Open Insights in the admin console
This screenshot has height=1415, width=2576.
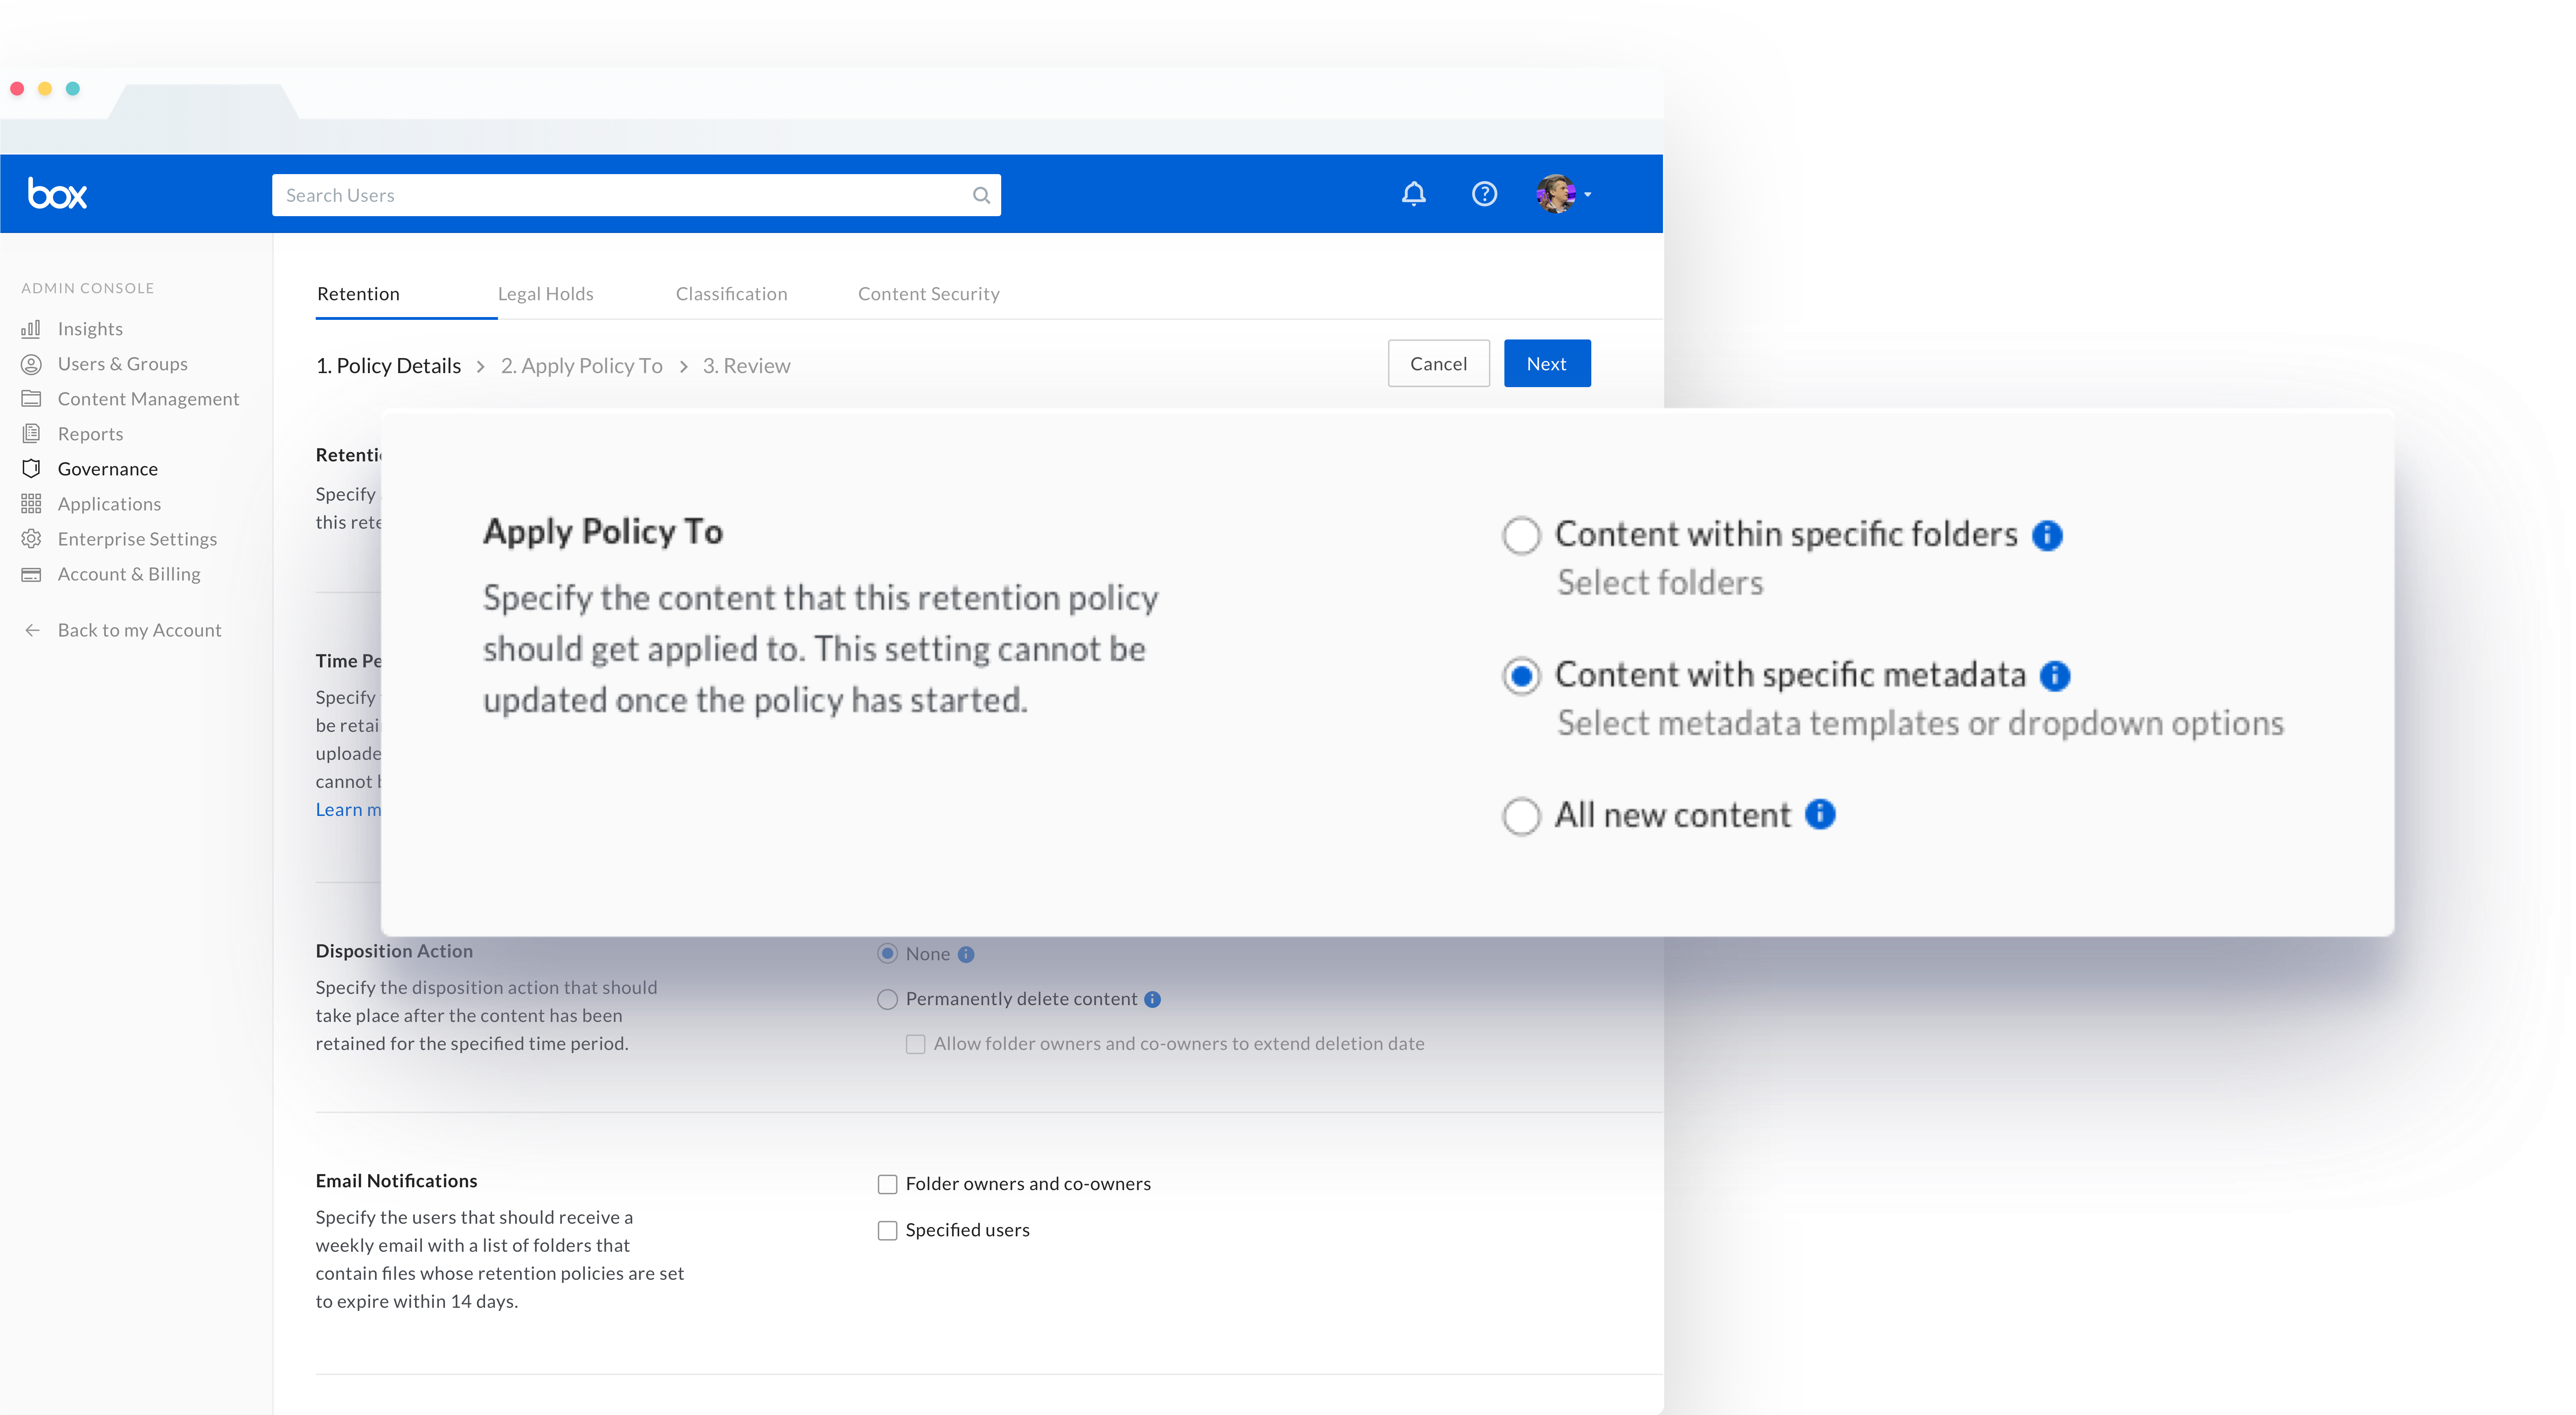(x=90, y=329)
